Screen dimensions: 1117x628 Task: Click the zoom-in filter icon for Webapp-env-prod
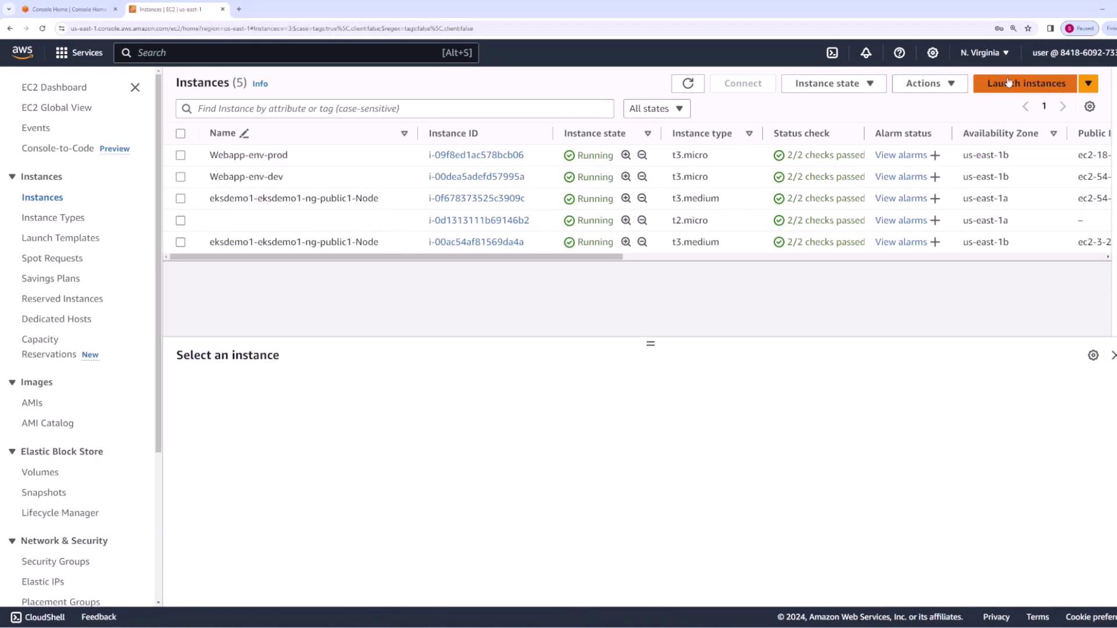click(625, 155)
